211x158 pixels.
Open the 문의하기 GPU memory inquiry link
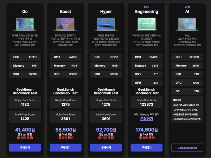[146, 119]
